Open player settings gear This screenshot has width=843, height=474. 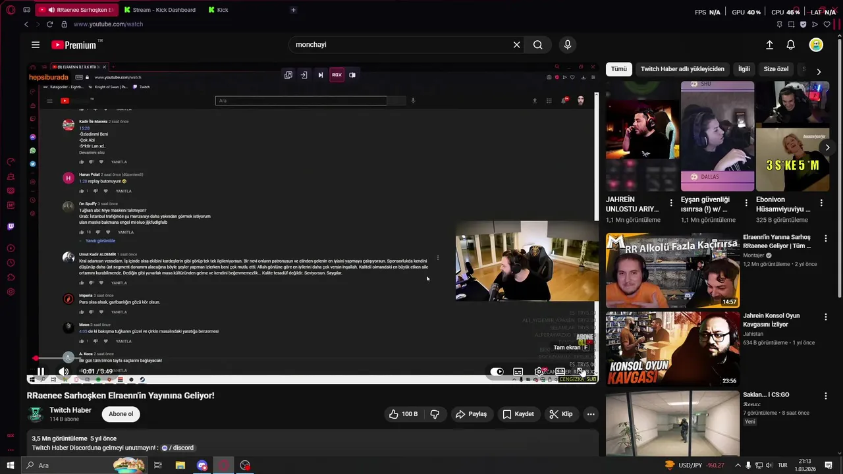[539, 372]
